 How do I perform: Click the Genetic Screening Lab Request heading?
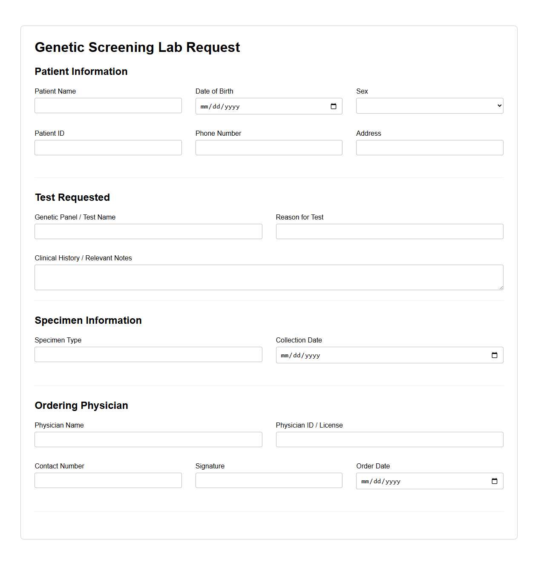[x=137, y=47]
